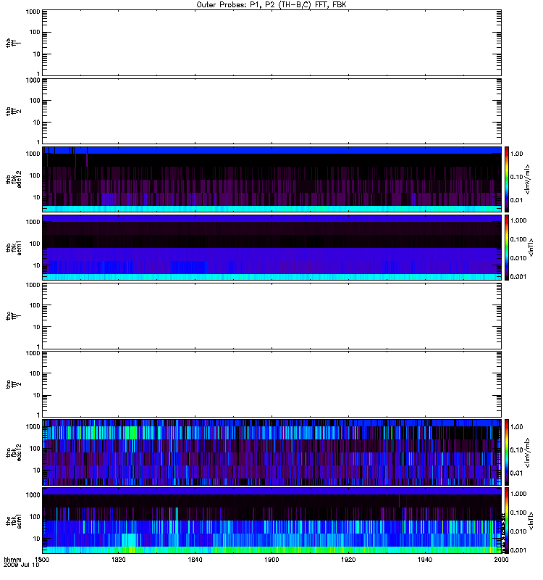Click the '10' tick label of thb fbk edc12
The height and width of the screenshot is (580, 543).
click(37, 197)
